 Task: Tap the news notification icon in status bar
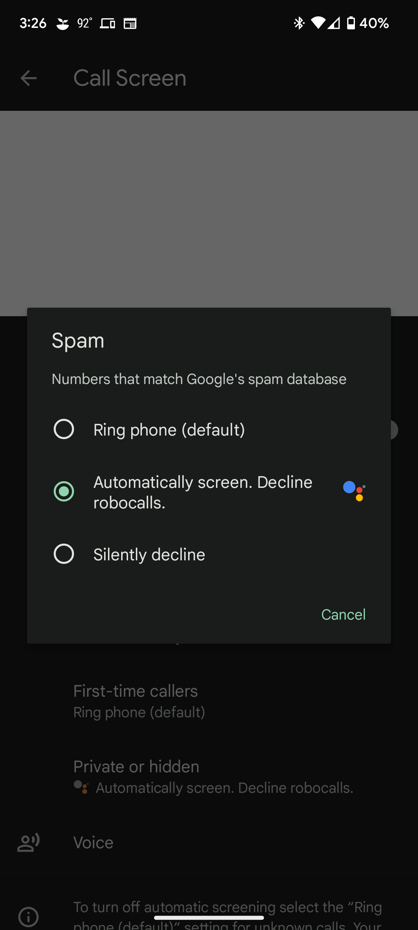click(130, 23)
